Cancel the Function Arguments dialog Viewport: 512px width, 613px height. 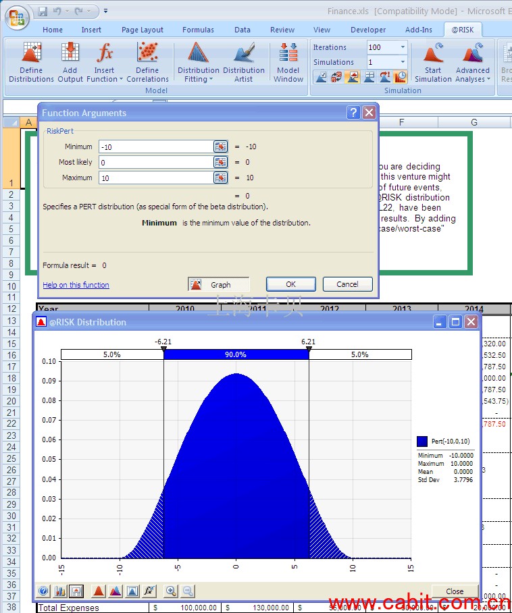pyautogui.click(x=347, y=284)
